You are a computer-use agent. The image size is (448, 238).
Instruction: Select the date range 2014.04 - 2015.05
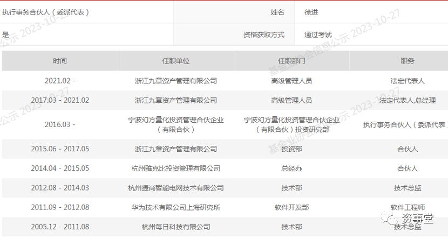[x=60, y=168]
